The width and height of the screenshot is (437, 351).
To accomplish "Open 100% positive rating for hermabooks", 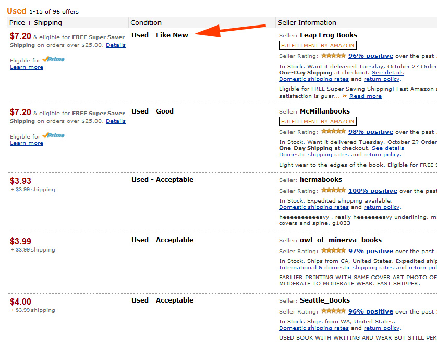I will point(373,191).
